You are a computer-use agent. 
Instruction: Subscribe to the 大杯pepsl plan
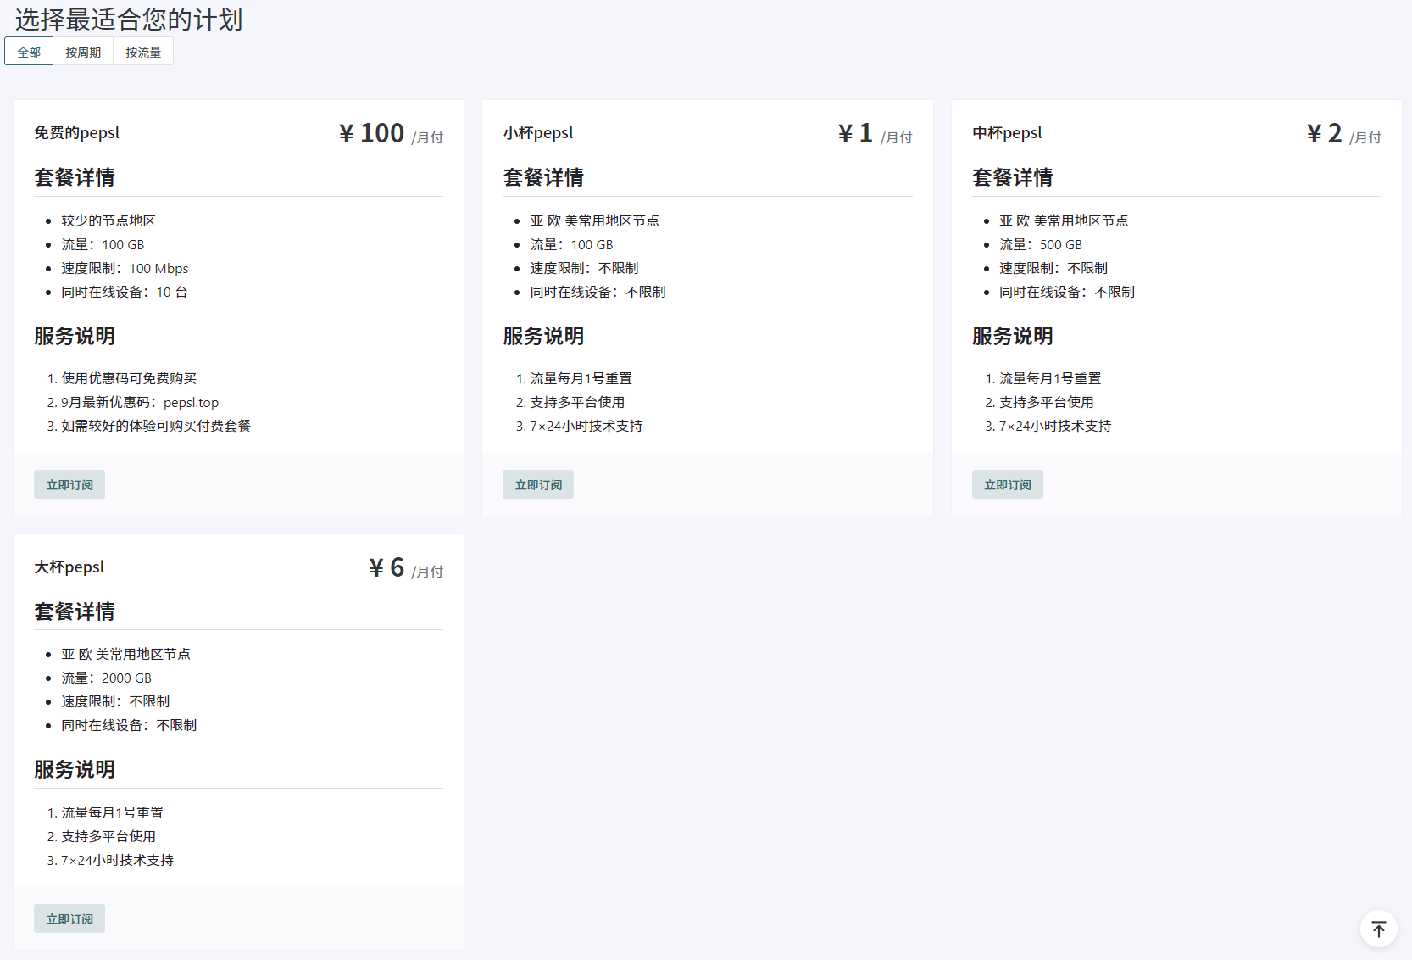click(x=69, y=918)
